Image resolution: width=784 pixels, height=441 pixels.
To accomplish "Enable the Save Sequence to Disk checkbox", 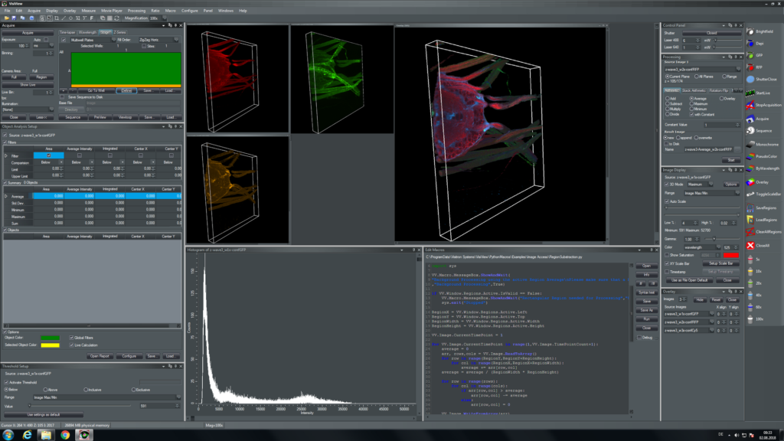I will pos(62,97).
